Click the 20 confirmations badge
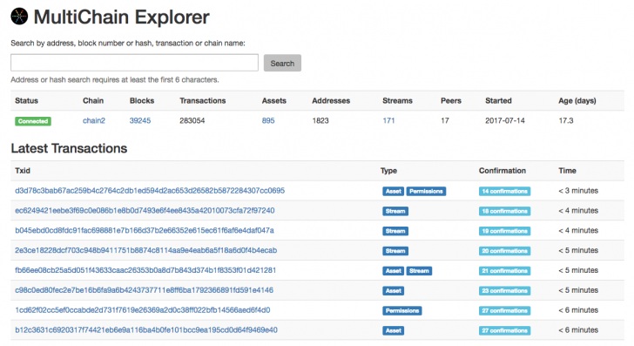634x346 pixels. pos(504,250)
